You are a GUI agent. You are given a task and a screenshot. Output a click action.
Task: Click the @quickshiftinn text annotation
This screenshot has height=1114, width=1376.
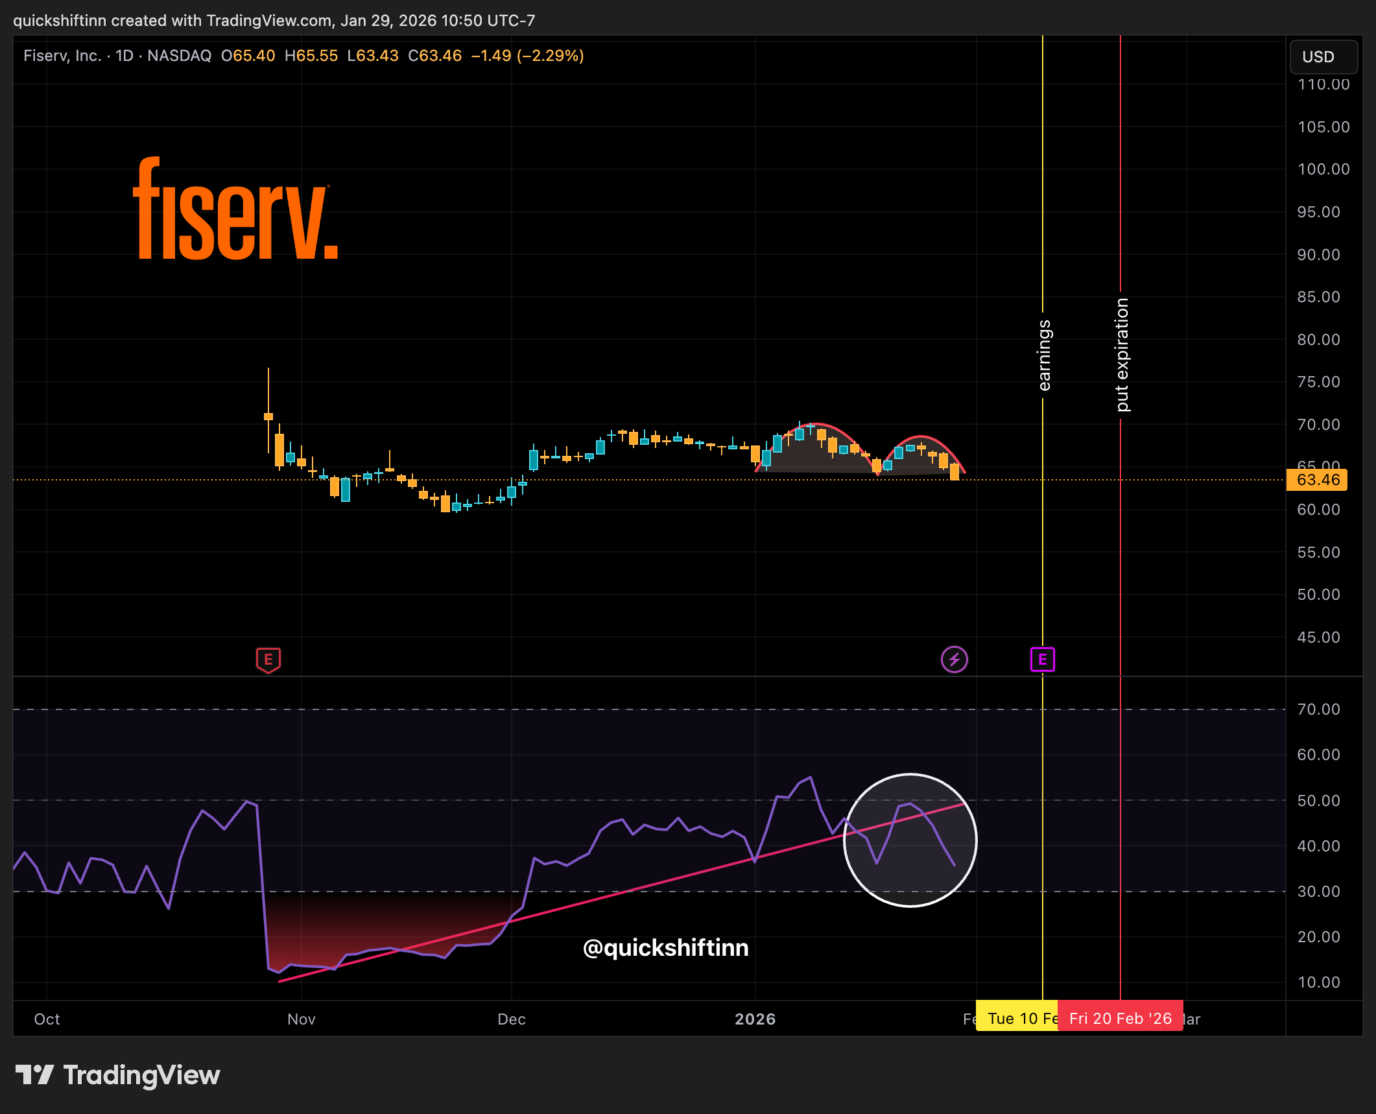point(665,948)
